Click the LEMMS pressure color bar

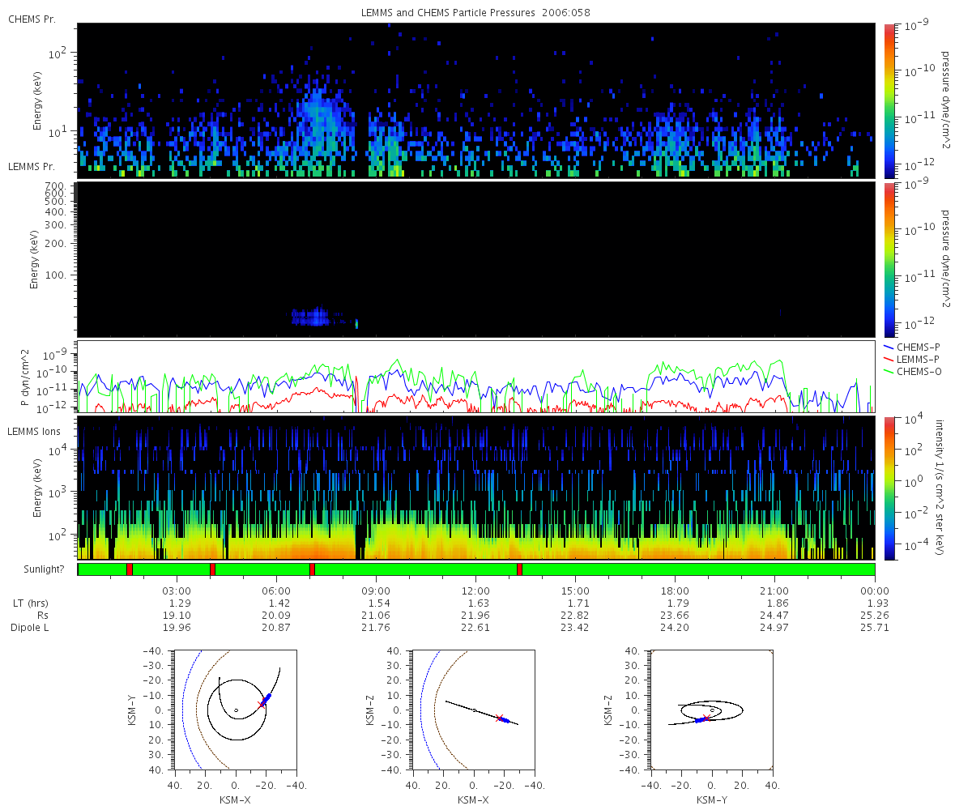pos(889,259)
